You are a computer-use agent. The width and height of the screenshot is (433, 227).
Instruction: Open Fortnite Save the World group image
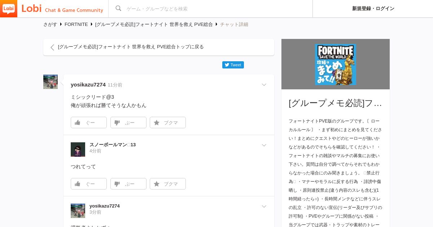(x=336, y=64)
